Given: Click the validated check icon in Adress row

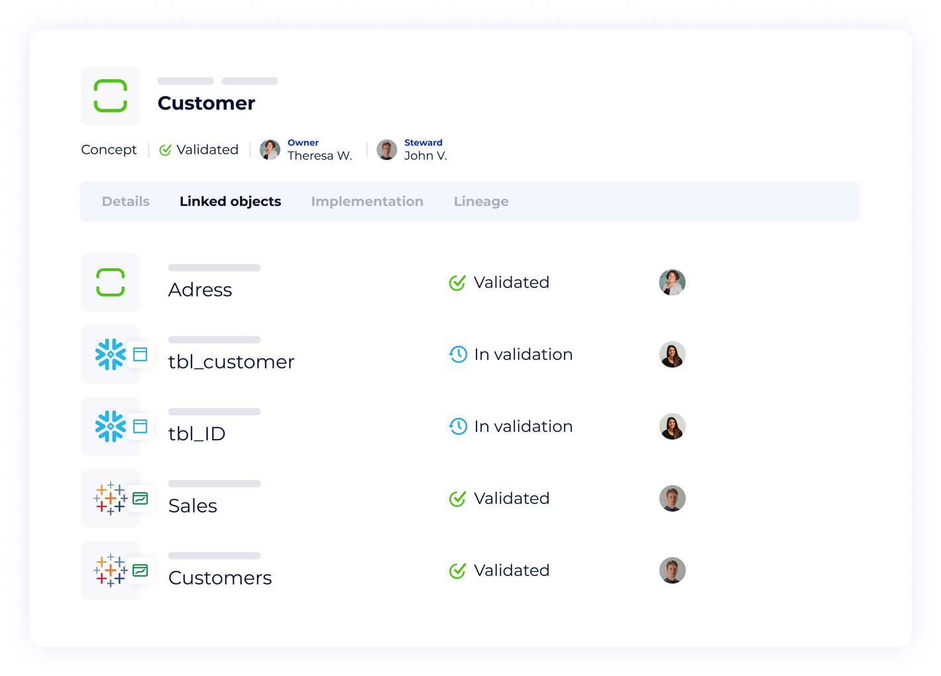Looking at the screenshot, I should [x=457, y=283].
